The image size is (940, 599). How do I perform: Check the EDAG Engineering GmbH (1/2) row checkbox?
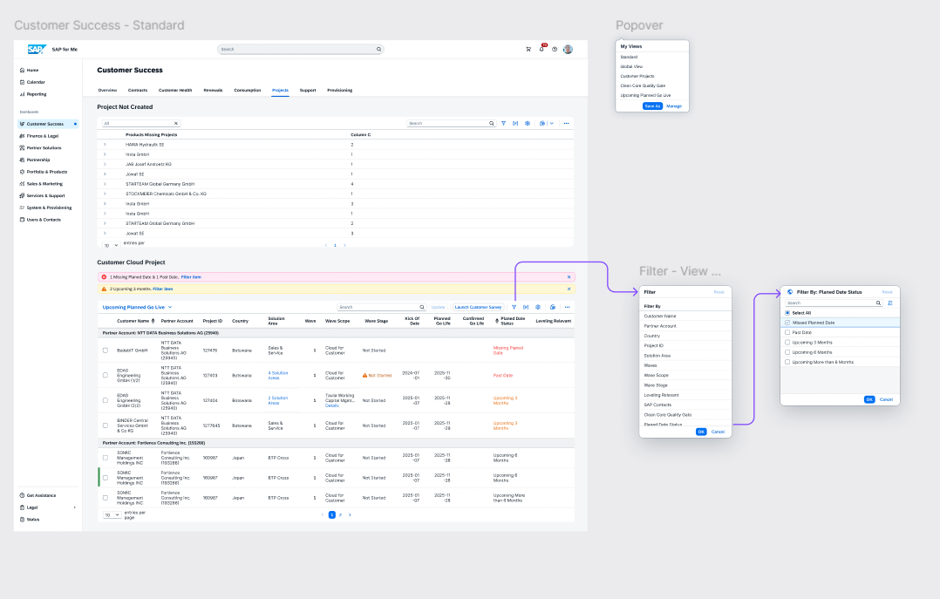pyautogui.click(x=106, y=375)
